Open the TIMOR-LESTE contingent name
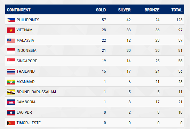Screen dimensions: 190x129 29,123
